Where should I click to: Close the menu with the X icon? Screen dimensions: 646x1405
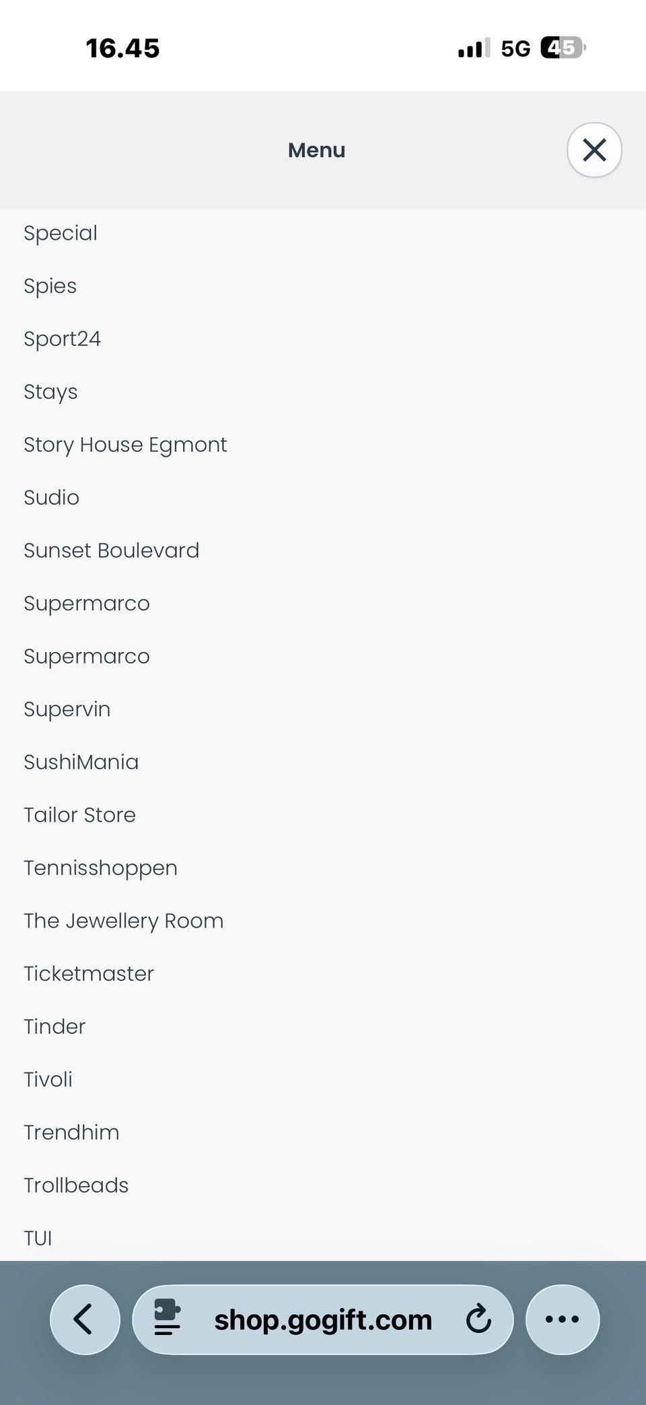594,150
